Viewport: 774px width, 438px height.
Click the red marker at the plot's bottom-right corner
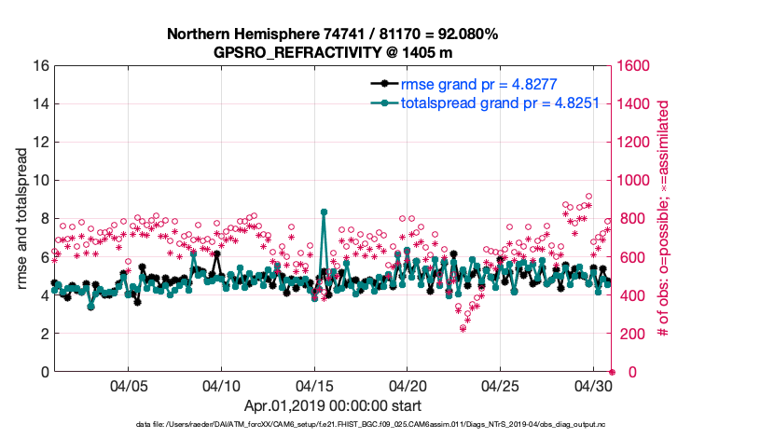click(612, 372)
